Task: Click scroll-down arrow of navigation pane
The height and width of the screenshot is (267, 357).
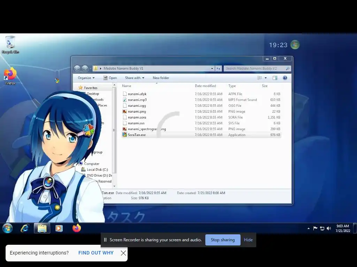Action: 114,186
